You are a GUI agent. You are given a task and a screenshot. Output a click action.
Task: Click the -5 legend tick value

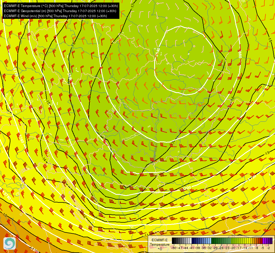262,248
